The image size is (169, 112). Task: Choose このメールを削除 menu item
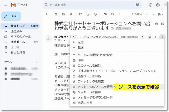coord(117,66)
